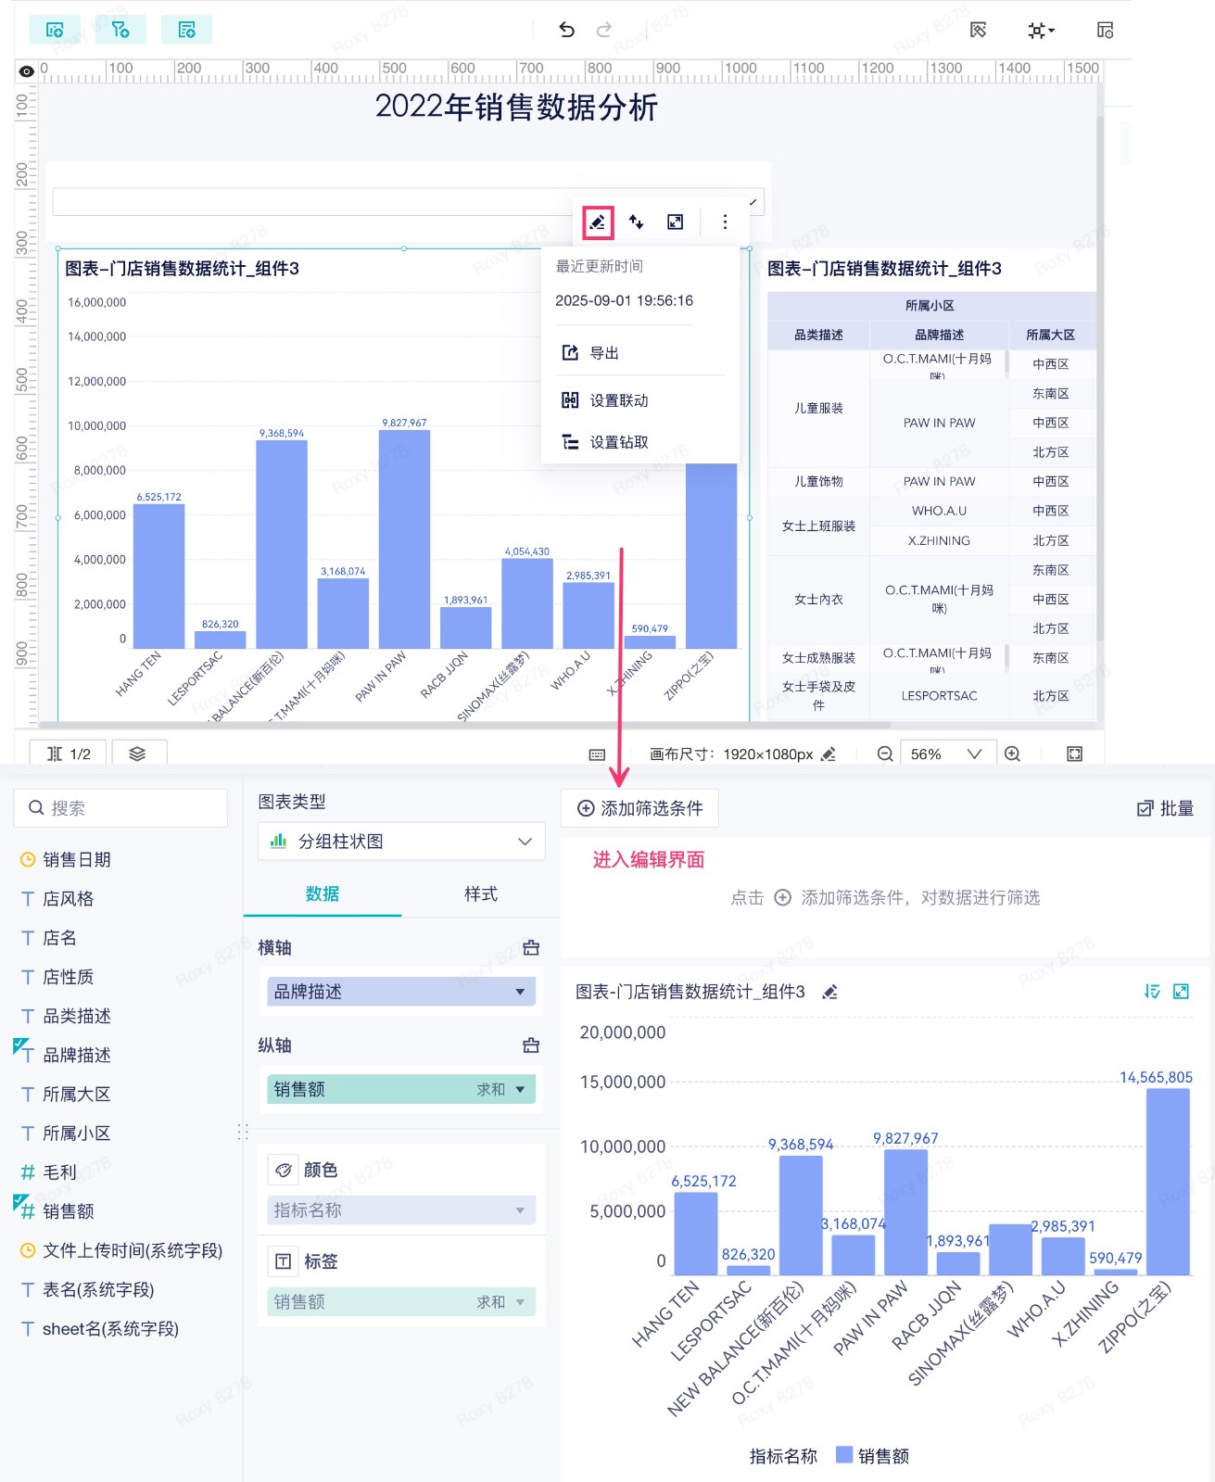Redo the last undone action
Image resolution: width=1215 pixels, height=1482 pixels.
click(x=603, y=30)
